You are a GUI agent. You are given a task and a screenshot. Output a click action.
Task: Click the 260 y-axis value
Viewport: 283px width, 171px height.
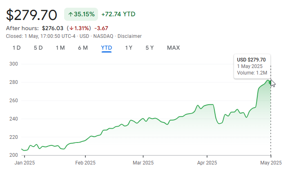[13, 101]
